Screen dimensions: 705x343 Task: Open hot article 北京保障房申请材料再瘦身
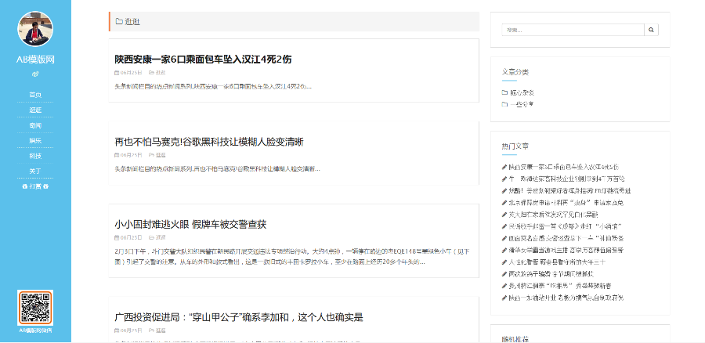(566, 203)
